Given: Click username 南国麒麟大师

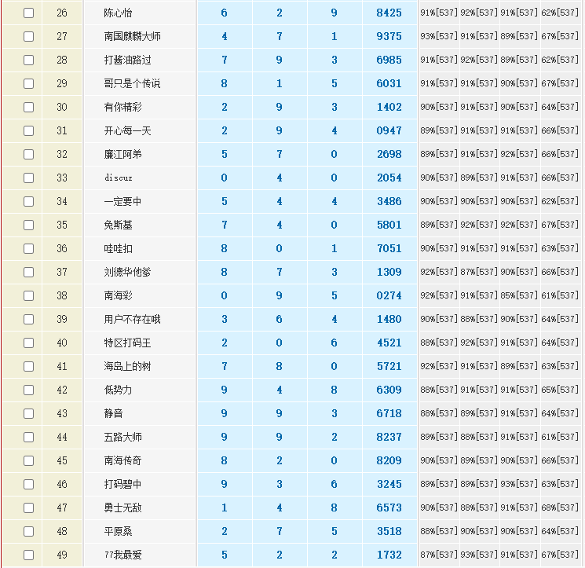Looking at the screenshot, I should click(132, 37).
